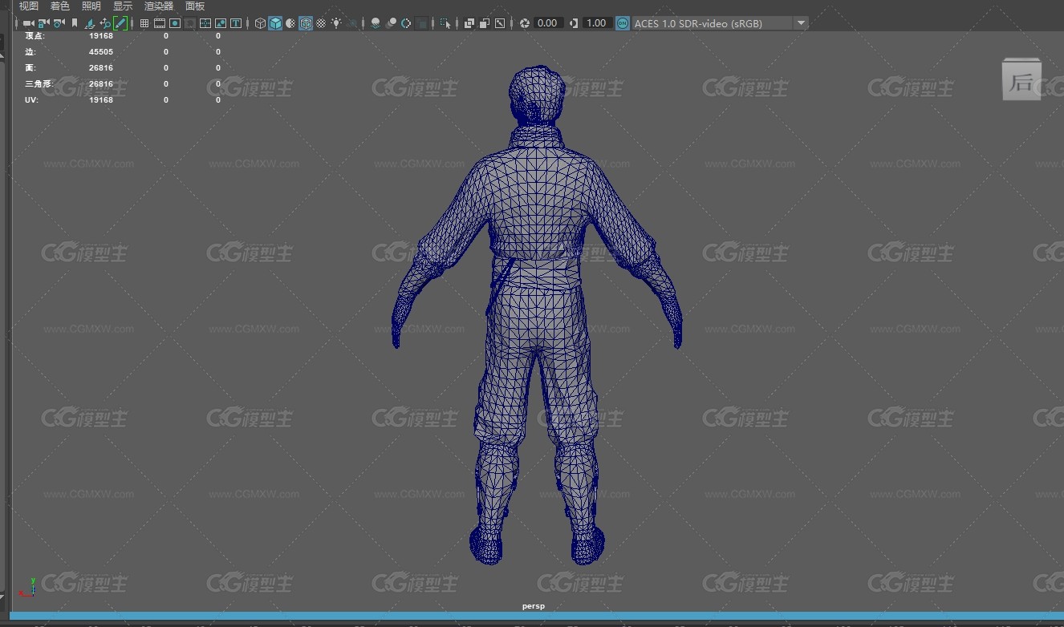Click the Grease Pencil icon
Viewport: 1064px width, 627px height.
pyautogui.click(x=120, y=23)
